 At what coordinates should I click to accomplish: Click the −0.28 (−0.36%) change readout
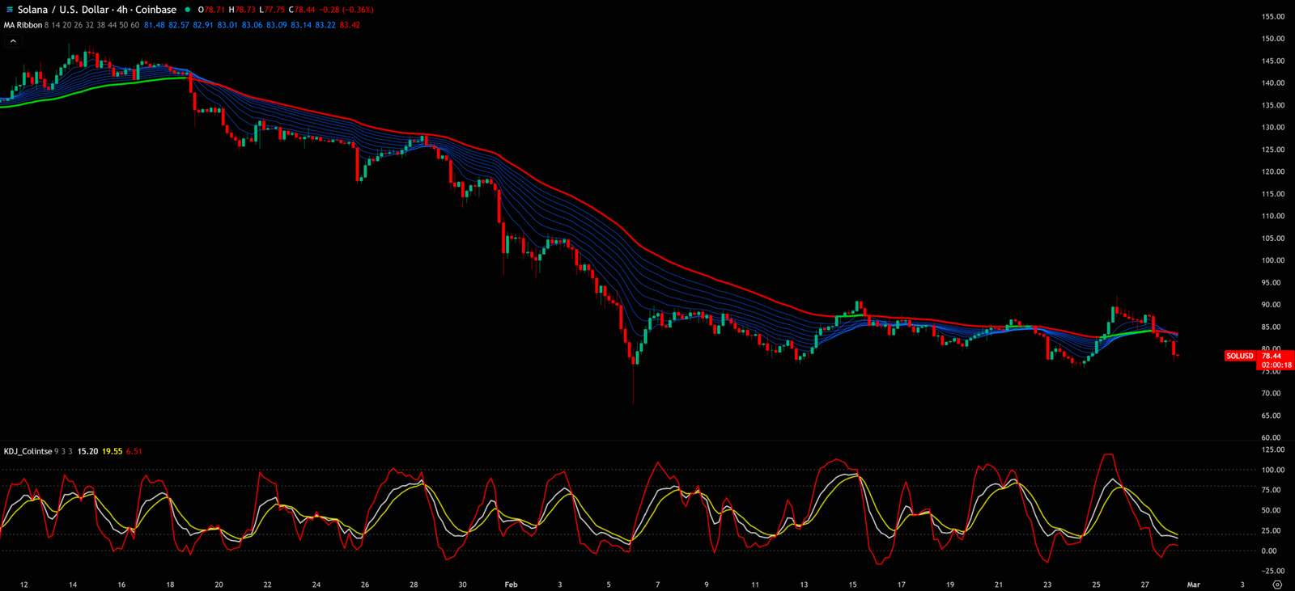pos(346,10)
